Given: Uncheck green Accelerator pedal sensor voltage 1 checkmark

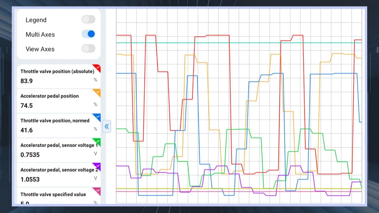Looking at the screenshot, I should pos(97,142).
